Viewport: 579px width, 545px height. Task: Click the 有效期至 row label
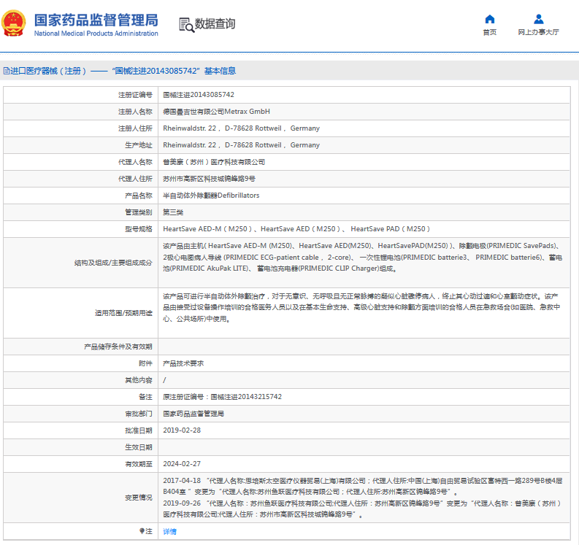(x=139, y=464)
